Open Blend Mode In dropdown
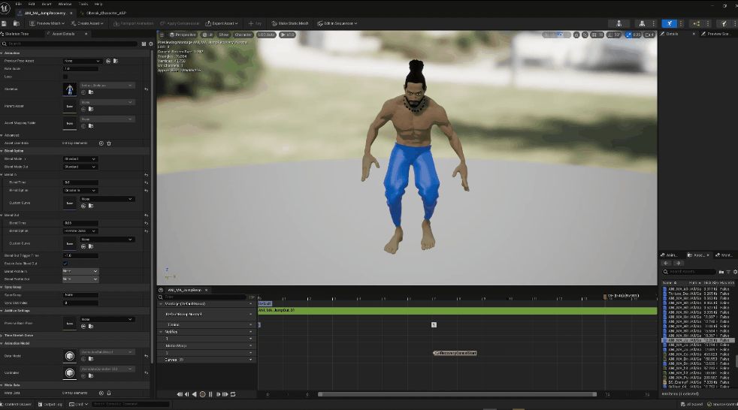 [80, 159]
